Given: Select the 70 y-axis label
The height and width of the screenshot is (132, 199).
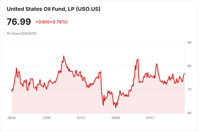Looking at the screenshot, I should tap(189, 90).
